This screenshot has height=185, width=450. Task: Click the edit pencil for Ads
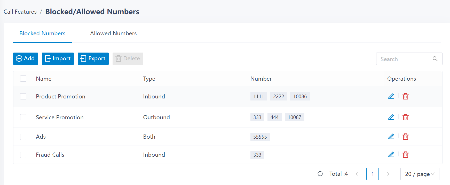pos(391,137)
